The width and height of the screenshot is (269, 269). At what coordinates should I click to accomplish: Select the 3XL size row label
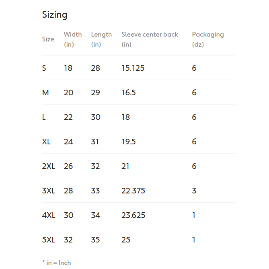click(x=48, y=191)
